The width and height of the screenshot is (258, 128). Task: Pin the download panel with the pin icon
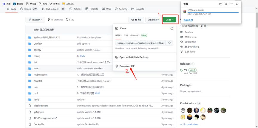237,4
